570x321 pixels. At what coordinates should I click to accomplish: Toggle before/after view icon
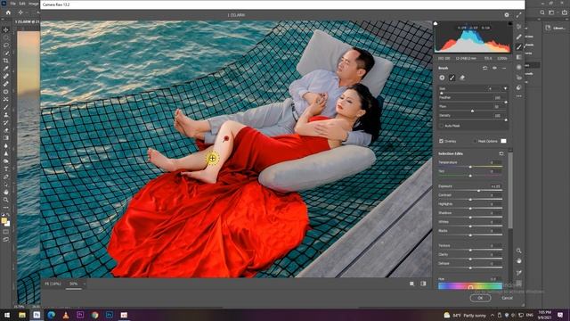tap(423, 284)
